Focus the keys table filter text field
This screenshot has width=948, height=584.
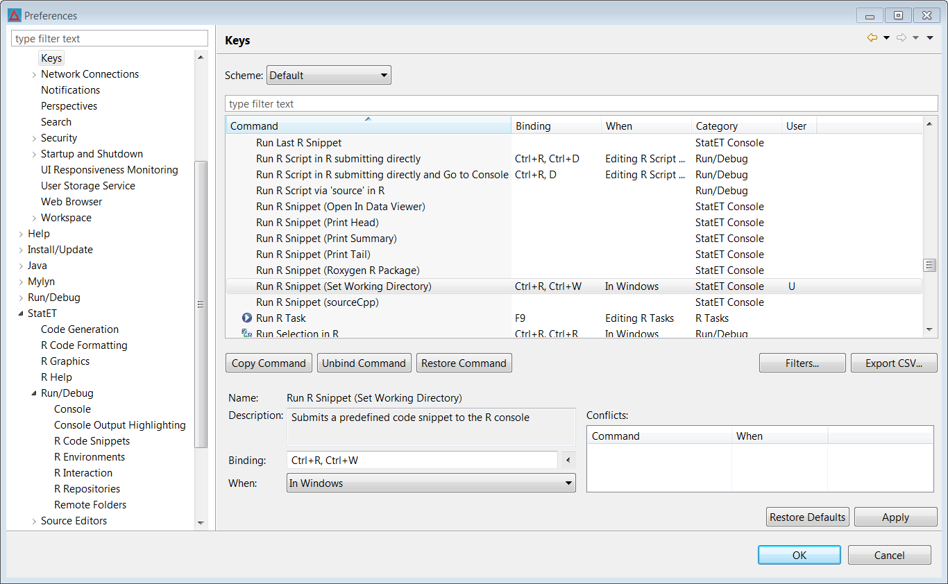[582, 103]
